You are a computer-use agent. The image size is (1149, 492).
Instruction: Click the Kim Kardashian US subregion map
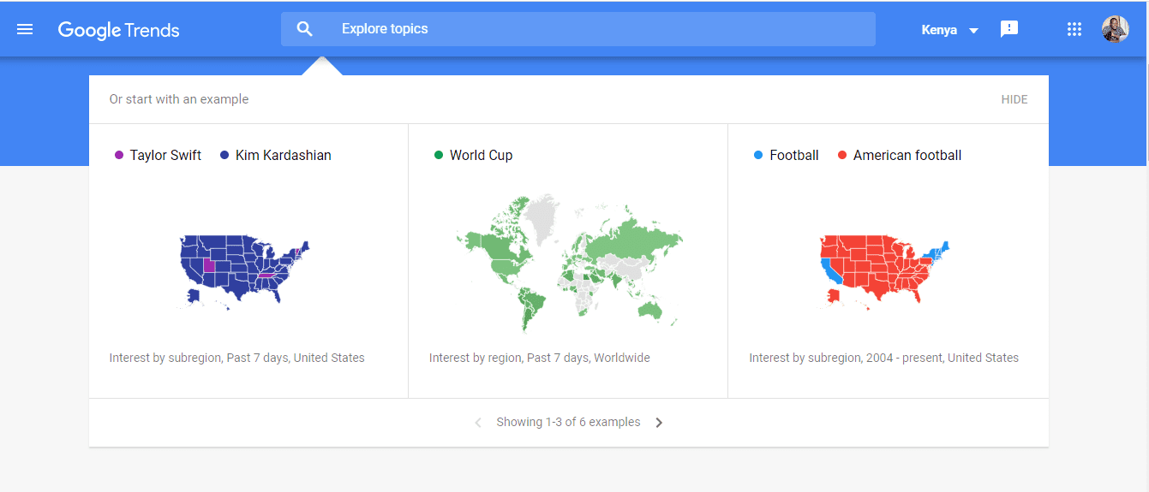pos(244,270)
